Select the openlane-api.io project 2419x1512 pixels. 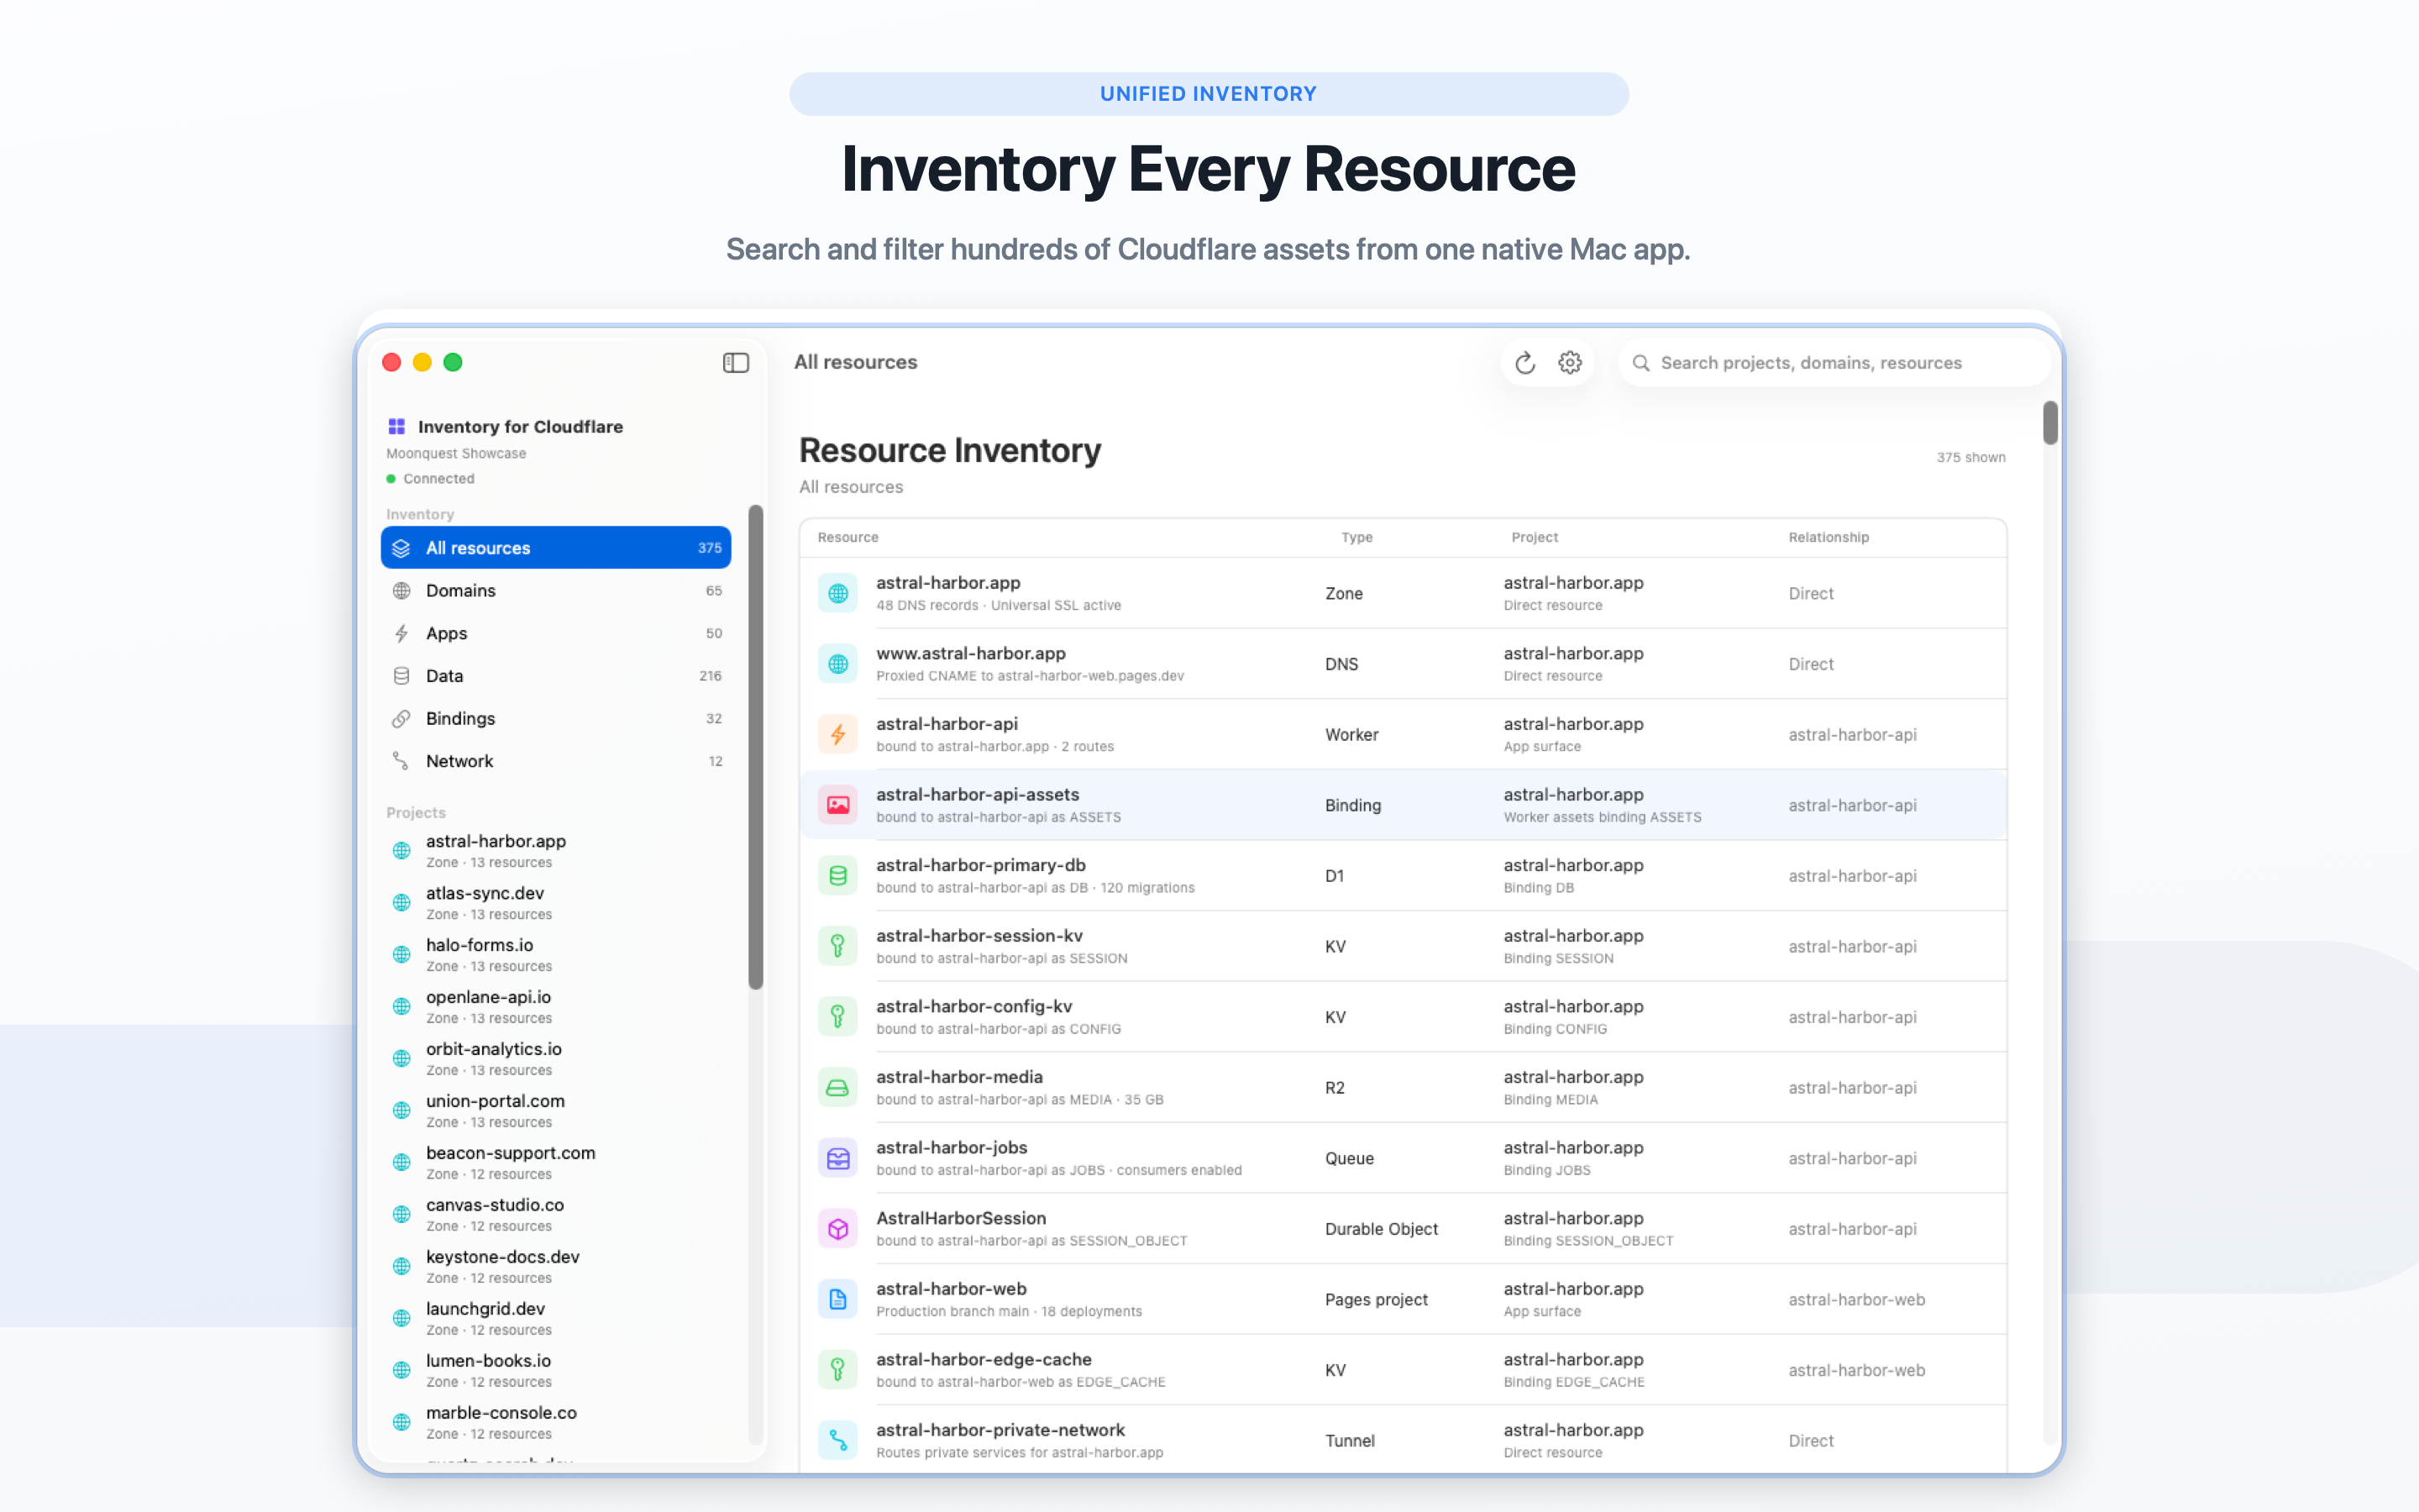(x=556, y=1007)
